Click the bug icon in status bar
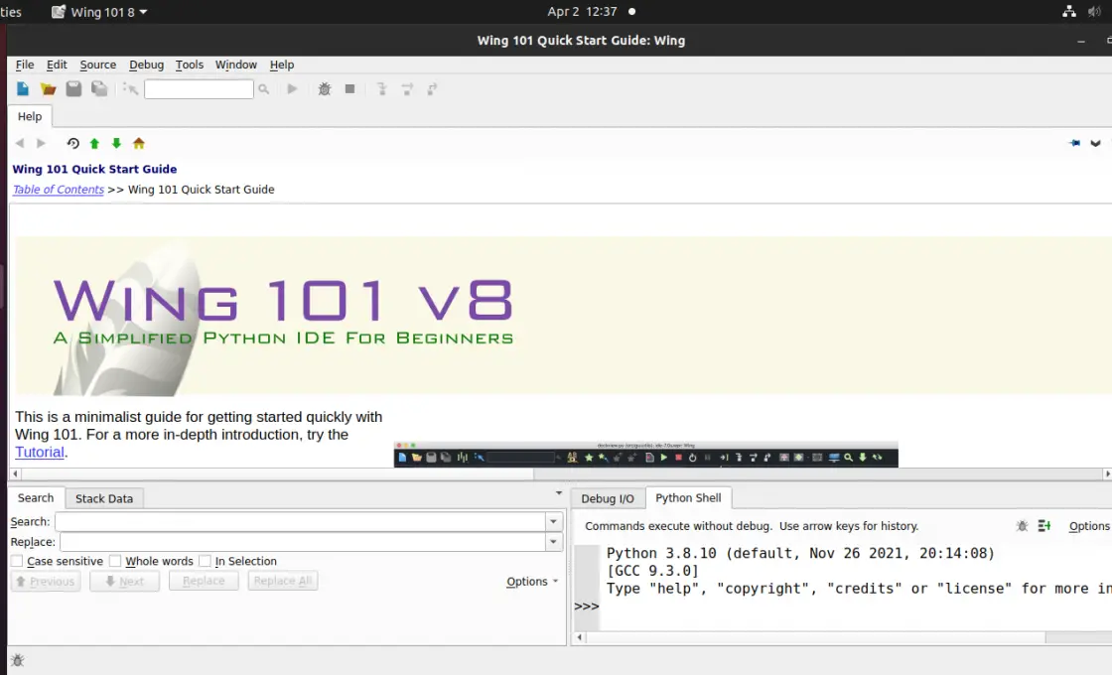The width and height of the screenshot is (1112, 675). tap(18, 660)
